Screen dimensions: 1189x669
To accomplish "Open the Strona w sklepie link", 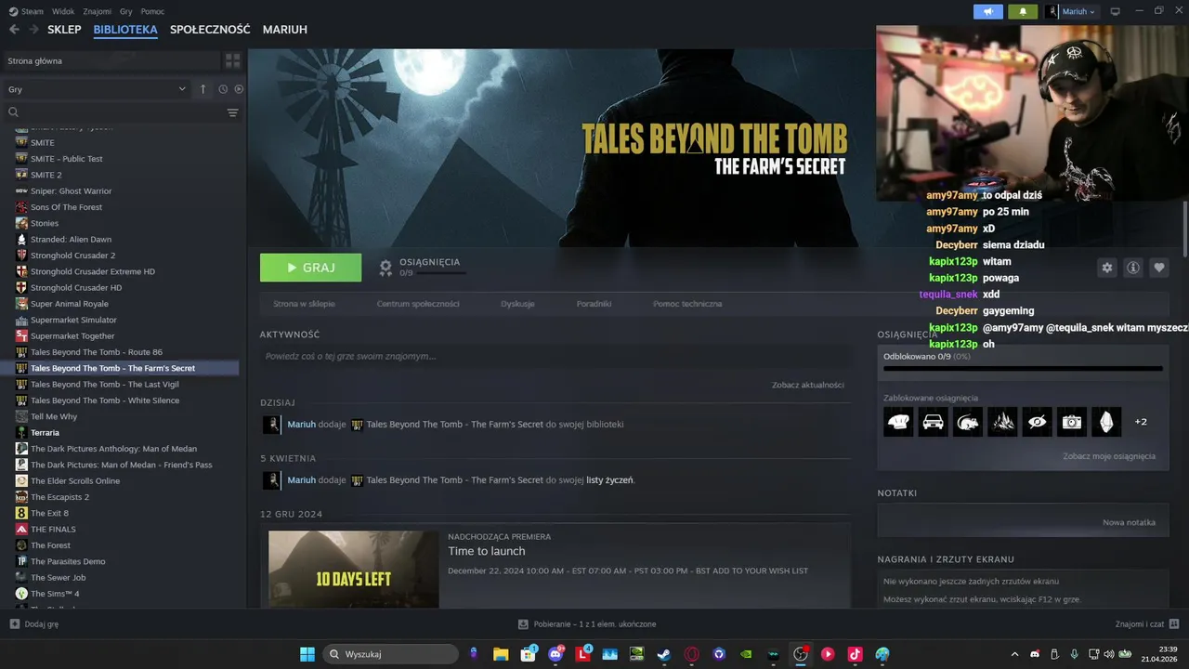I will (x=305, y=304).
